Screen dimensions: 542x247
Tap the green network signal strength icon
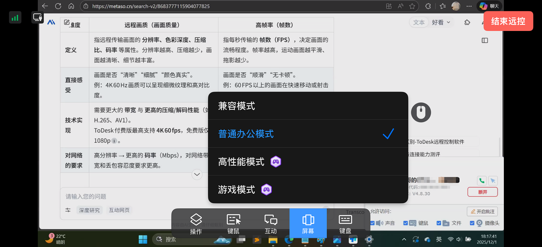click(x=15, y=18)
